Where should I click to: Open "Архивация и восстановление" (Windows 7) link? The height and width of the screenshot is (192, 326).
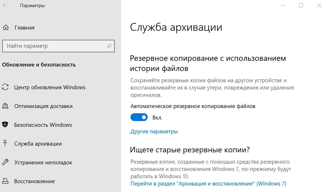pos(208,184)
